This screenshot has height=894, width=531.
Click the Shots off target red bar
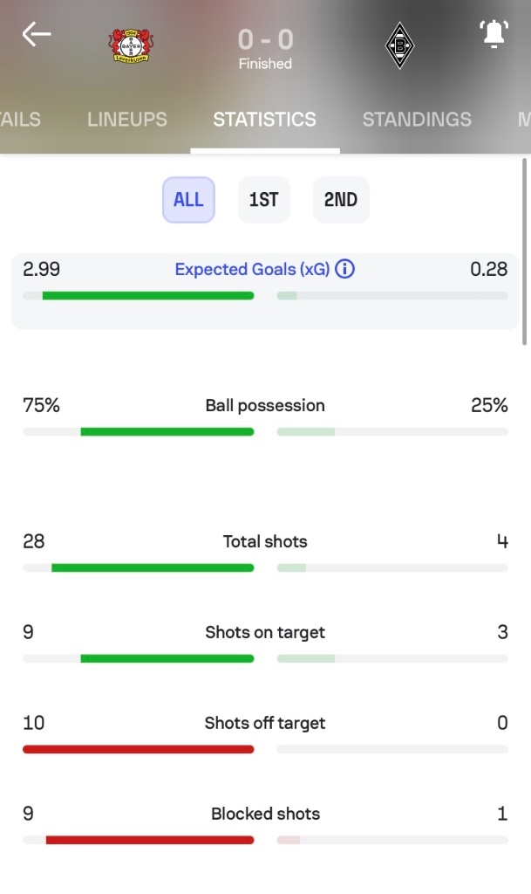(139, 749)
